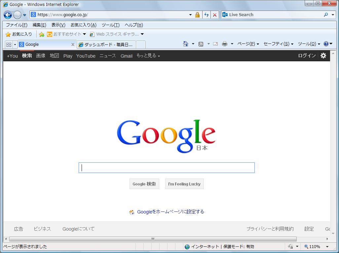The height and width of the screenshot is (253, 339).
Task: Open search provider dropdown arrow
Action: click(x=333, y=14)
